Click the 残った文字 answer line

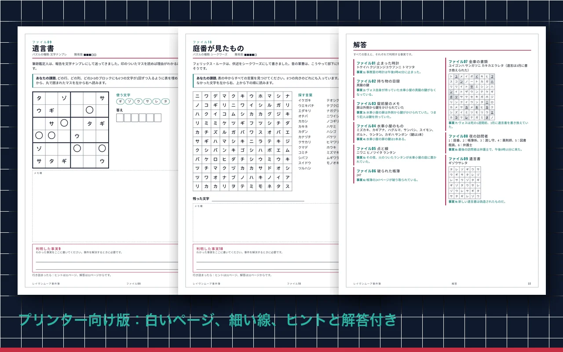click(x=258, y=199)
